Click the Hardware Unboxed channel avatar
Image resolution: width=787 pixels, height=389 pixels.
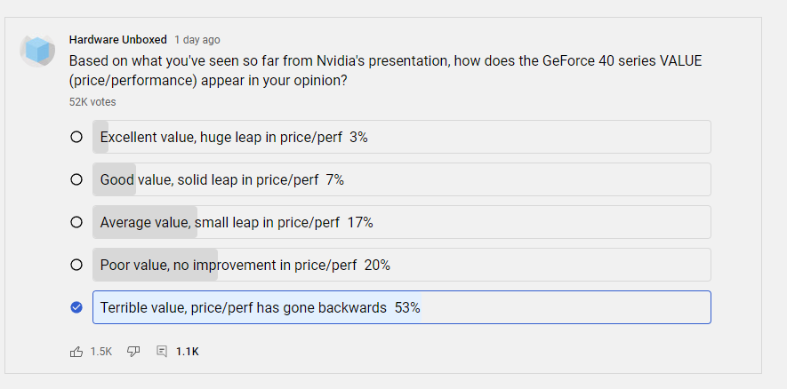[37, 50]
